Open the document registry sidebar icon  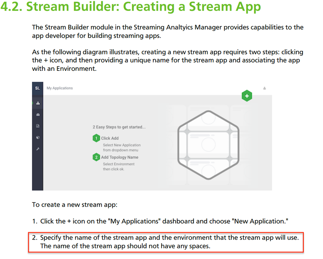pyautogui.click(x=38, y=126)
